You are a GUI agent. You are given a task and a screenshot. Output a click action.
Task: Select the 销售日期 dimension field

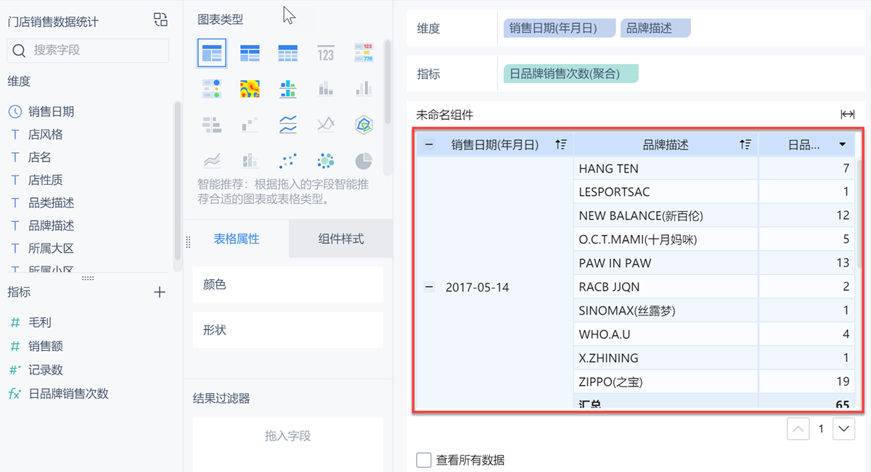(51, 112)
